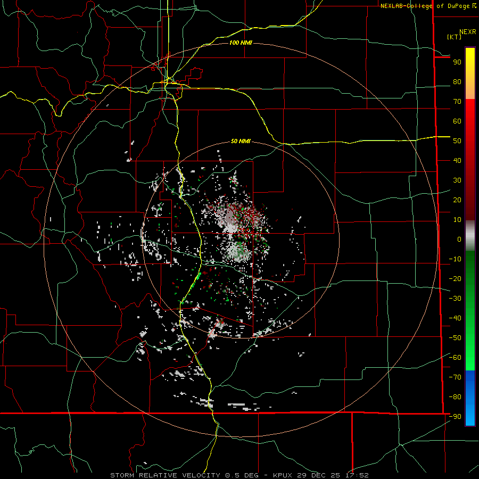Click the 0.5 DEG elevation text
Image resolution: width=479 pixels, height=479 pixels.
[242, 475]
